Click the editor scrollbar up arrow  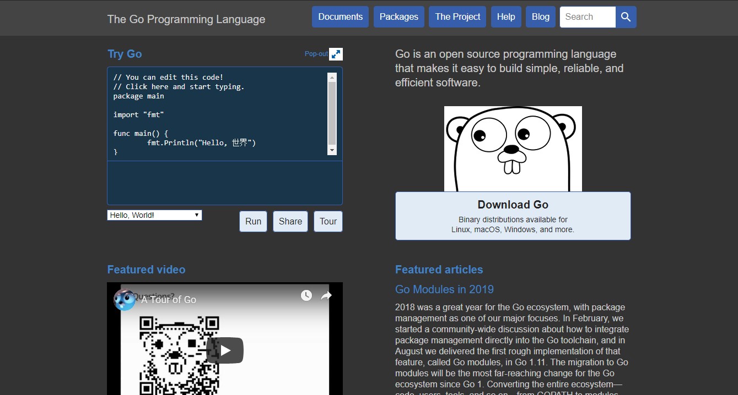331,78
